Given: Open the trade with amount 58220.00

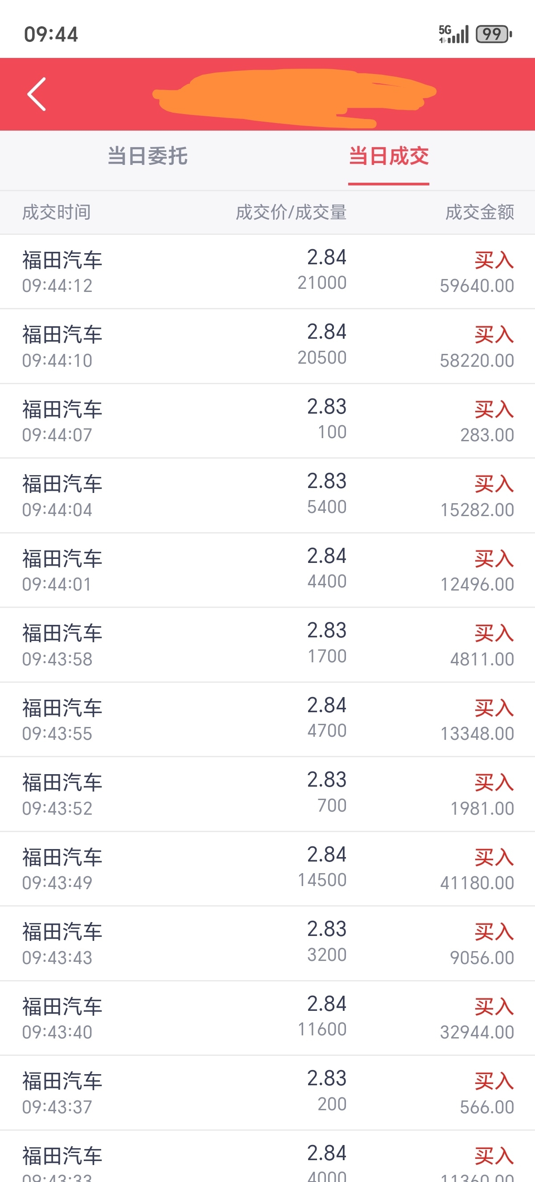Looking at the screenshot, I should (267, 346).
